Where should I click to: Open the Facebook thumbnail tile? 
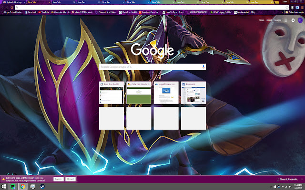click(193, 93)
